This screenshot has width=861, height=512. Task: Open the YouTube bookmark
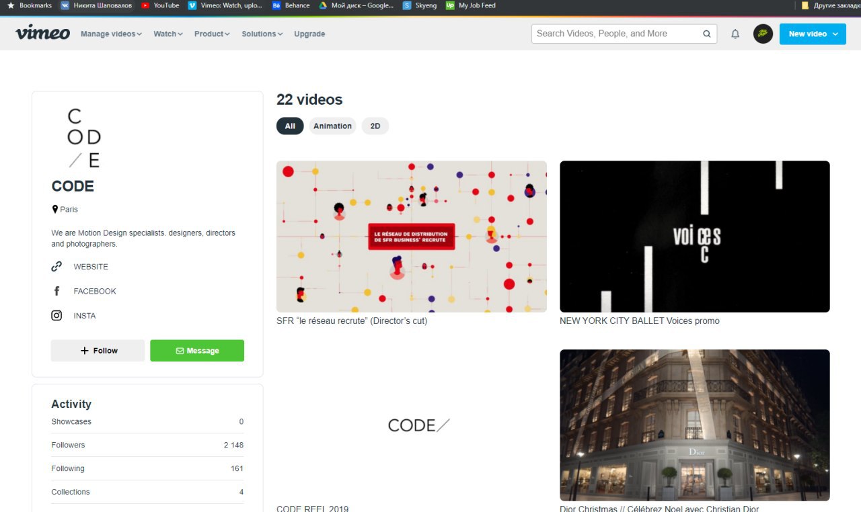160,5
